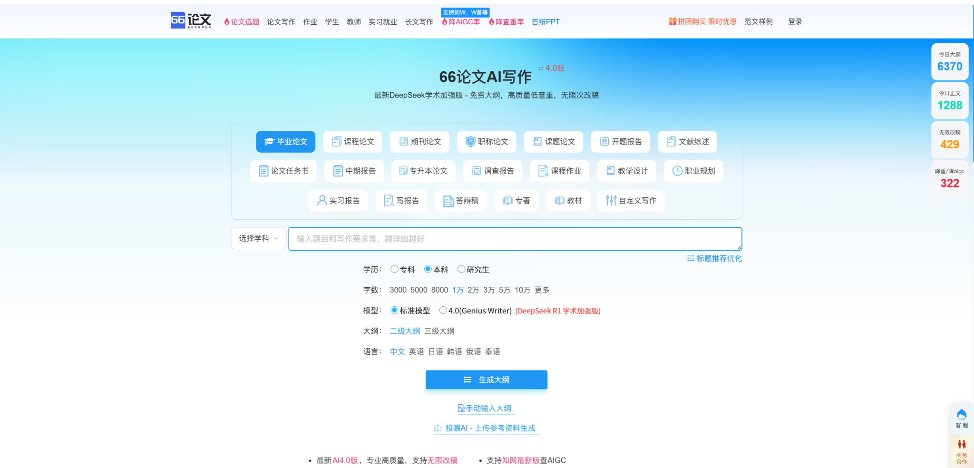Click 标题推荐优化 link
Screen dimensions: 974x468
click(x=714, y=258)
